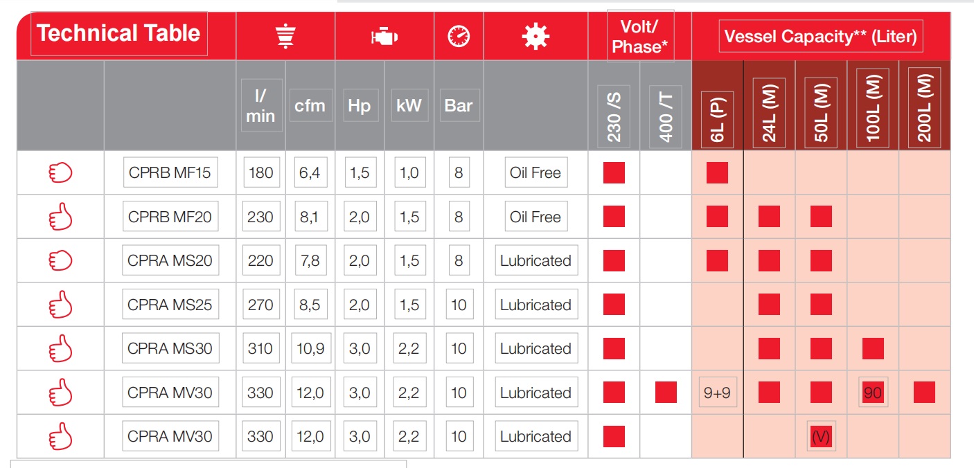
Task: Select the Technical Table title
Action: click(118, 33)
